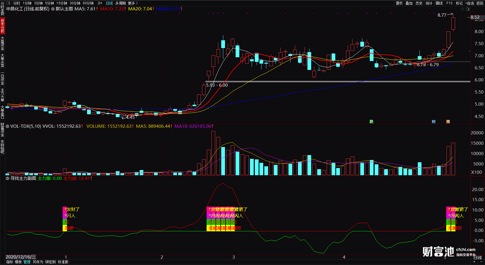Open the 东财贴吧 sidebar tab
This screenshot has width=485, height=265.
2,147
